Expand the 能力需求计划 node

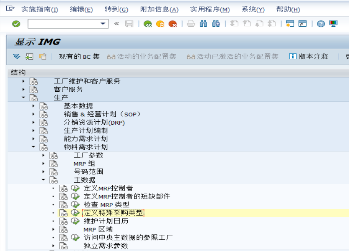[33, 139]
